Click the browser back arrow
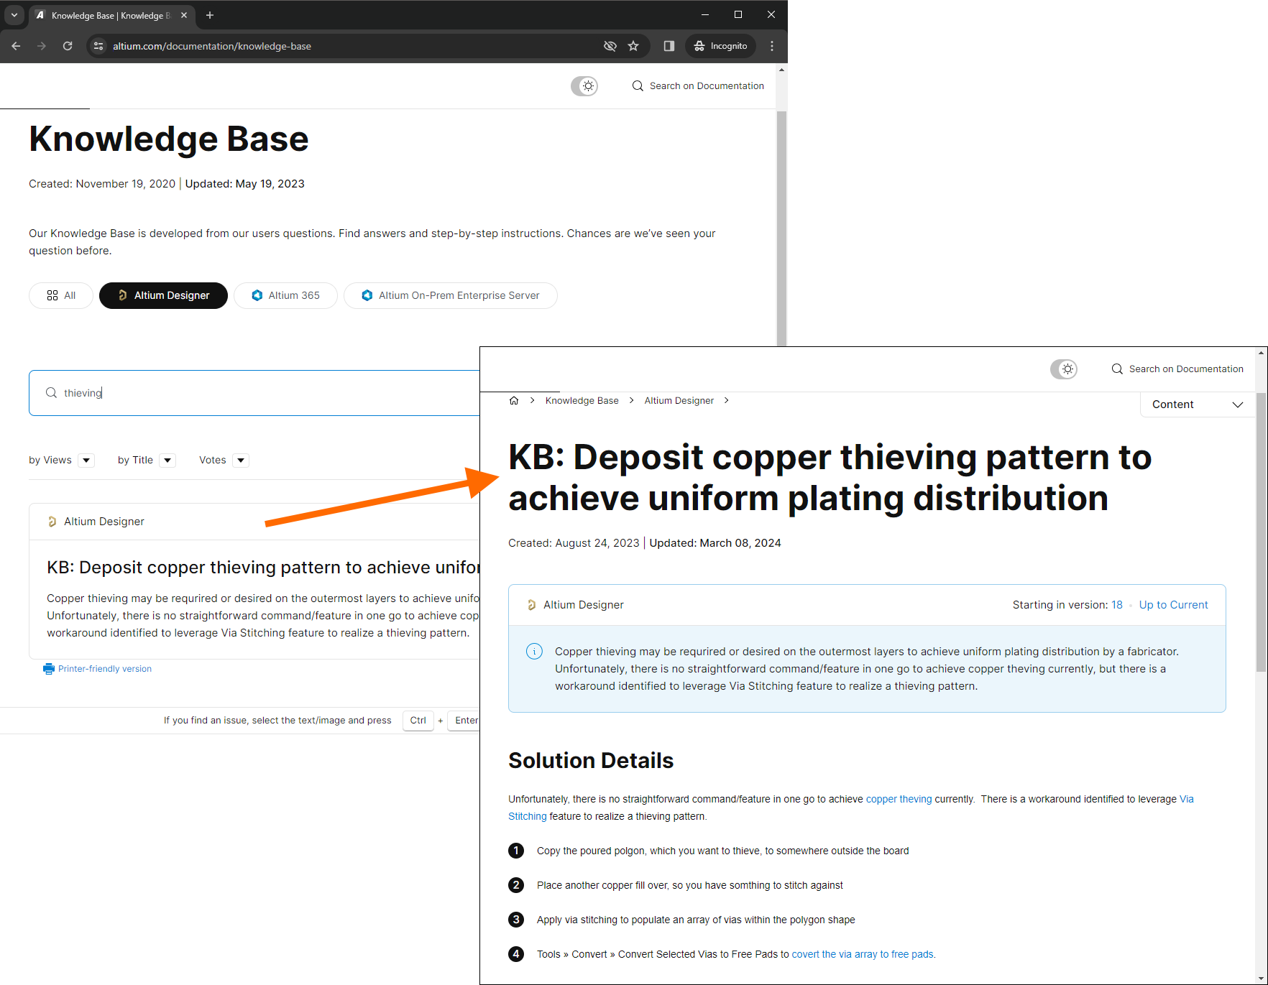The image size is (1268, 985). click(x=16, y=46)
